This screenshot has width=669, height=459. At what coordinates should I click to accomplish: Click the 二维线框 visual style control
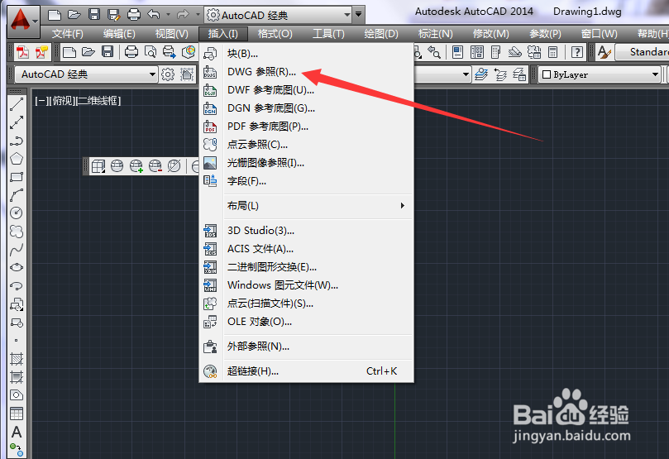click(98, 101)
